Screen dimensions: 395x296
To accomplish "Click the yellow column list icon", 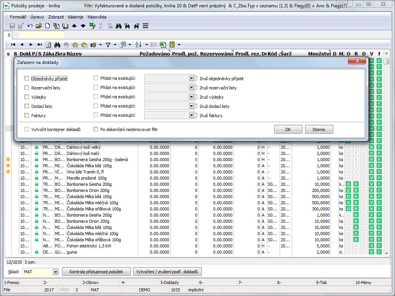I will pos(172,45).
